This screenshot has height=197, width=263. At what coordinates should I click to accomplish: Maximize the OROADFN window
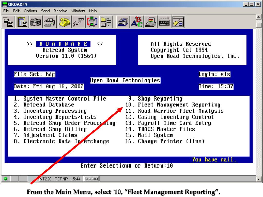(252, 4)
